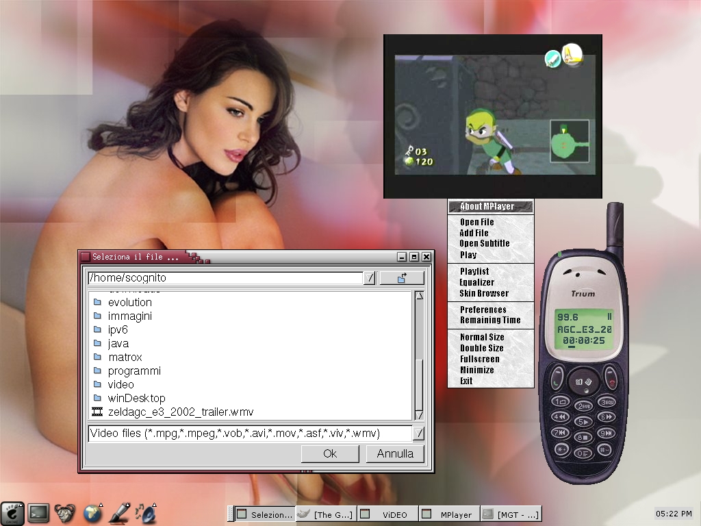701x526 pixels.
Task: Choose Fullscreen from the MPlayer menu
Action: coord(479,359)
